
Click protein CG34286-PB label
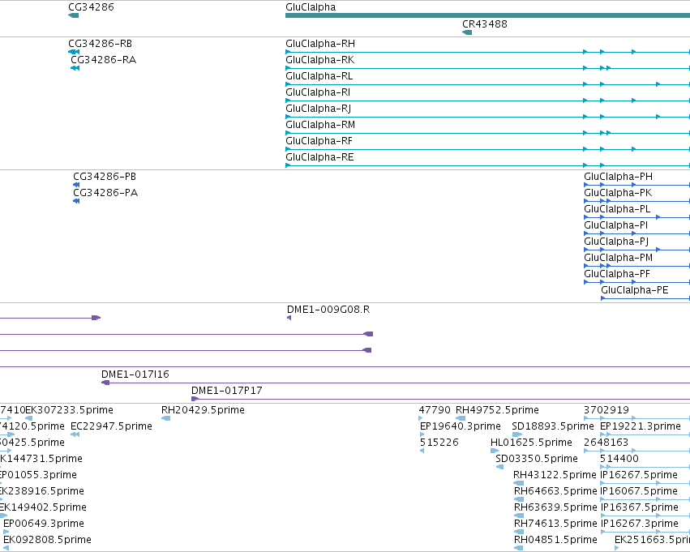pos(105,177)
